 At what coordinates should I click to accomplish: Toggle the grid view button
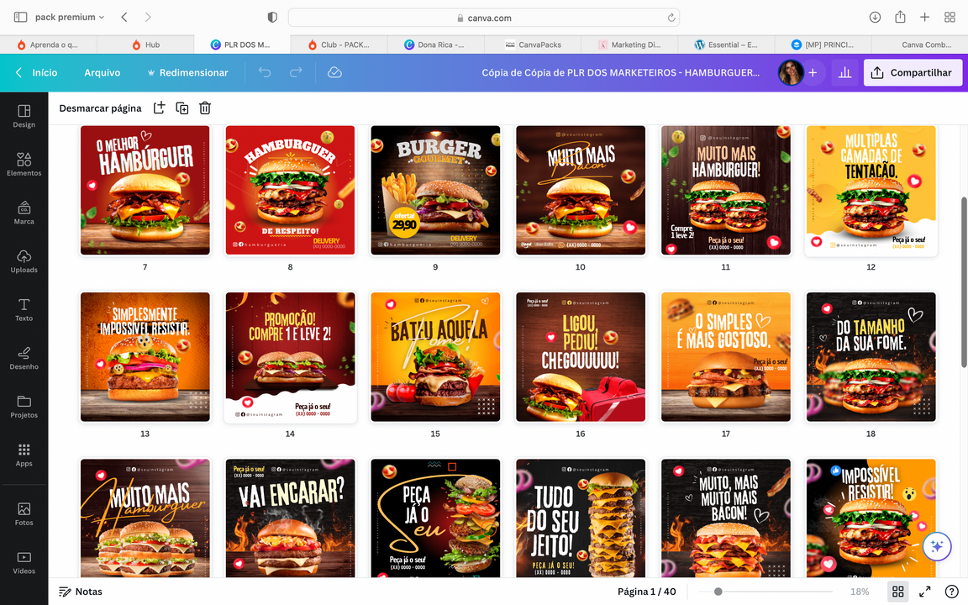point(897,592)
